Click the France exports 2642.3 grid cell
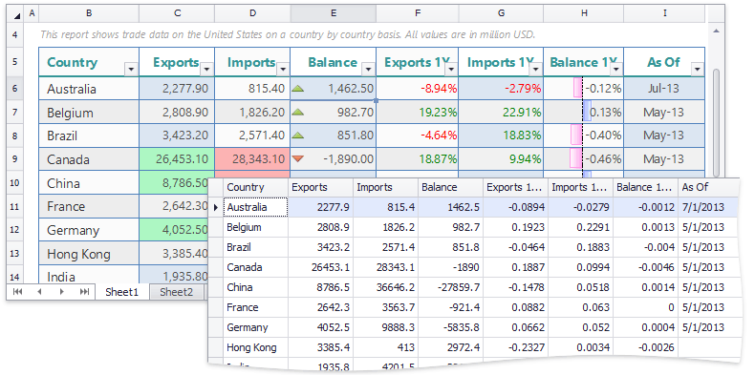The image size is (755, 375). click(321, 307)
